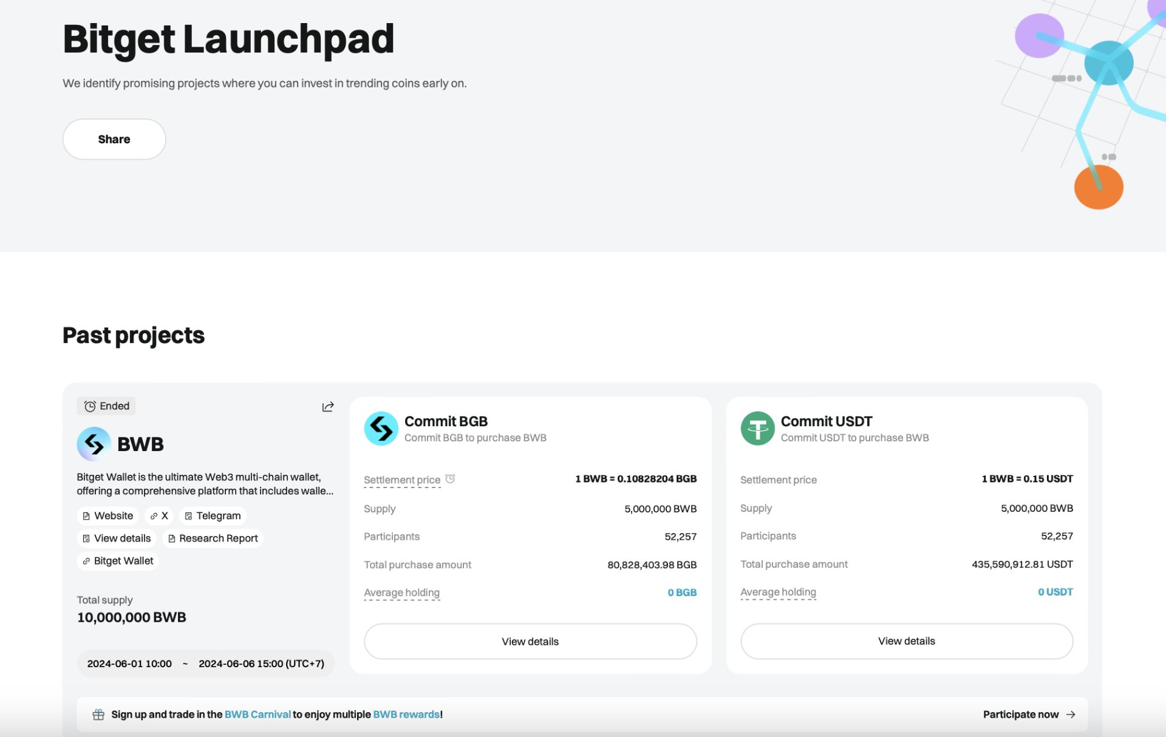Image resolution: width=1166 pixels, height=737 pixels.
Task: Click the Past projects heading
Action: pyautogui.click(x=134, y=335)
